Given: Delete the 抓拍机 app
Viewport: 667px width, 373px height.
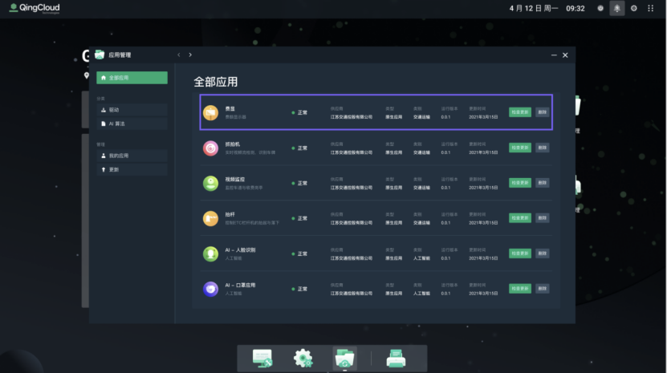Looking at the screenshot, I should [x=542, y=148].
